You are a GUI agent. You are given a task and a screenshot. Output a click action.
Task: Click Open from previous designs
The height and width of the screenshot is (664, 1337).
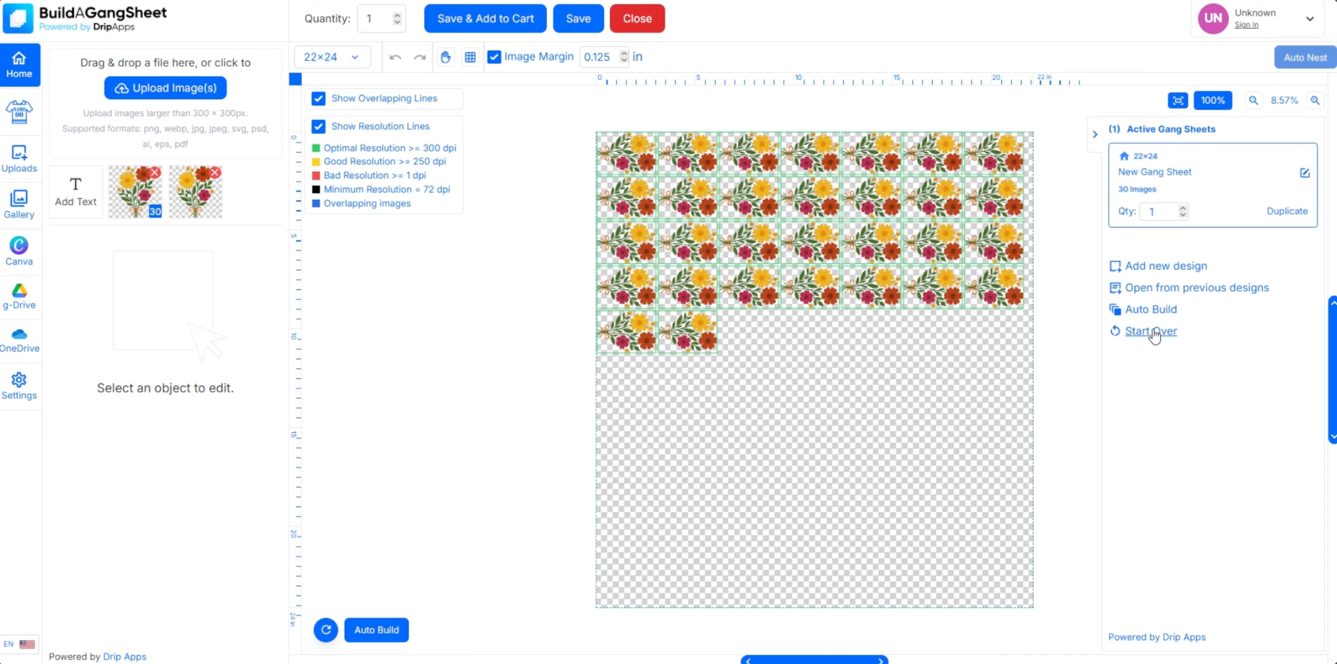(x=1189, y=288)
